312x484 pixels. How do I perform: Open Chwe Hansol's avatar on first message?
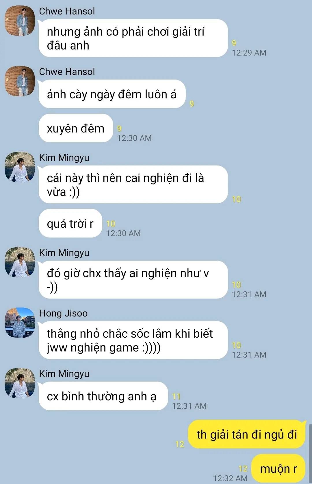(x=20, y=21)
